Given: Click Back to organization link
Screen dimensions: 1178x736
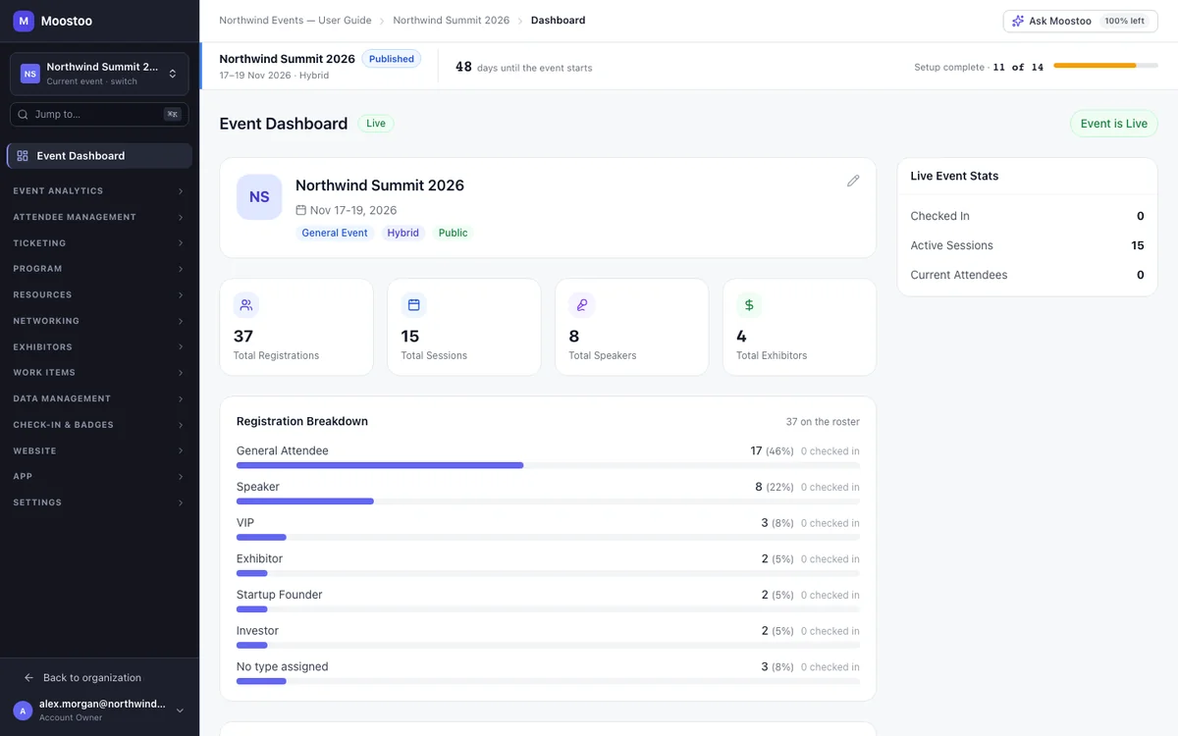Looking at the screenshot, I should pyautogui.click(x=92, y=678).
